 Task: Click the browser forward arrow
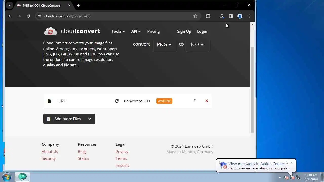pyautogui.click(x=19, y=16)
